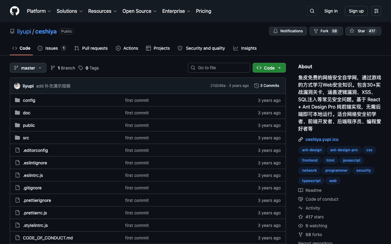Select the ant-design topic tag
Image resolution: width=391 pixels, height=244 pixels.
point(312,150)
